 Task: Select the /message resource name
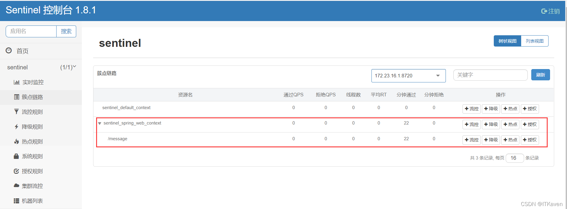(x=118, y=139)
